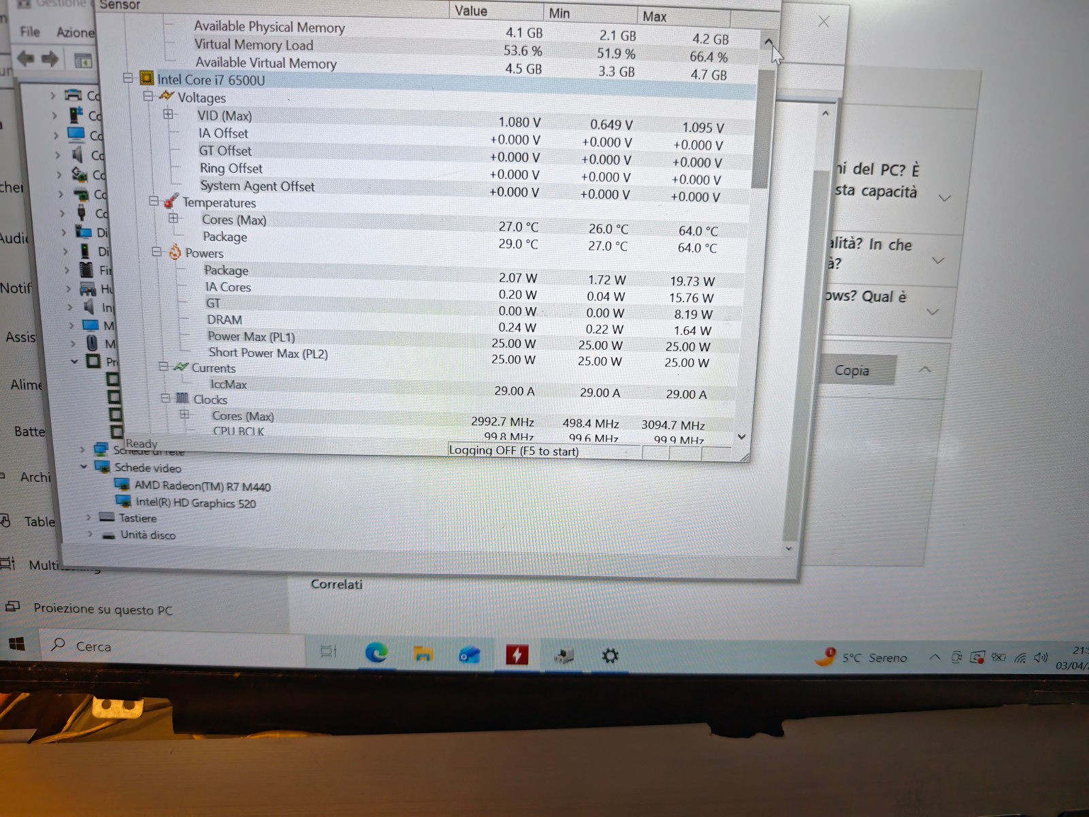Click Device Manager scrollbar down arrow
The height and width of the screenshot is (817, 1089).
(790, 548)
